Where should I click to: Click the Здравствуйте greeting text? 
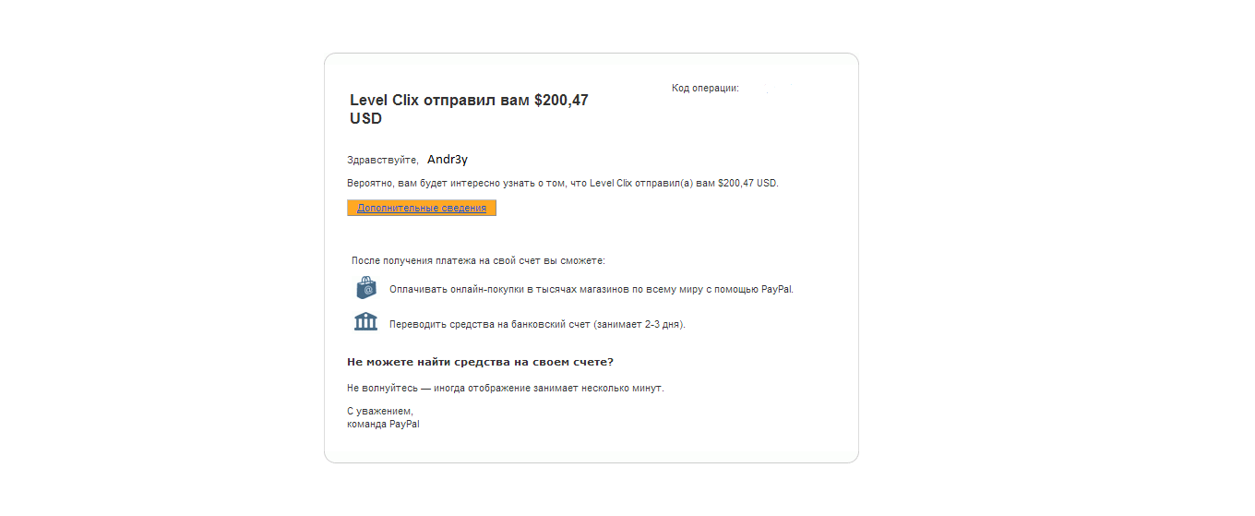[382, 161]
